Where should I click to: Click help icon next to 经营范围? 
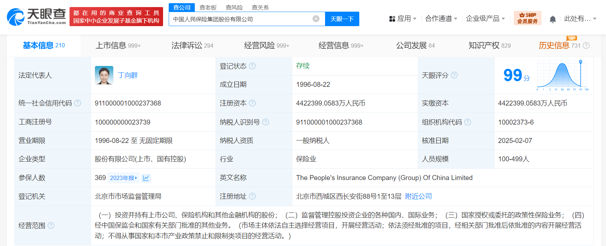click(51, 226)
